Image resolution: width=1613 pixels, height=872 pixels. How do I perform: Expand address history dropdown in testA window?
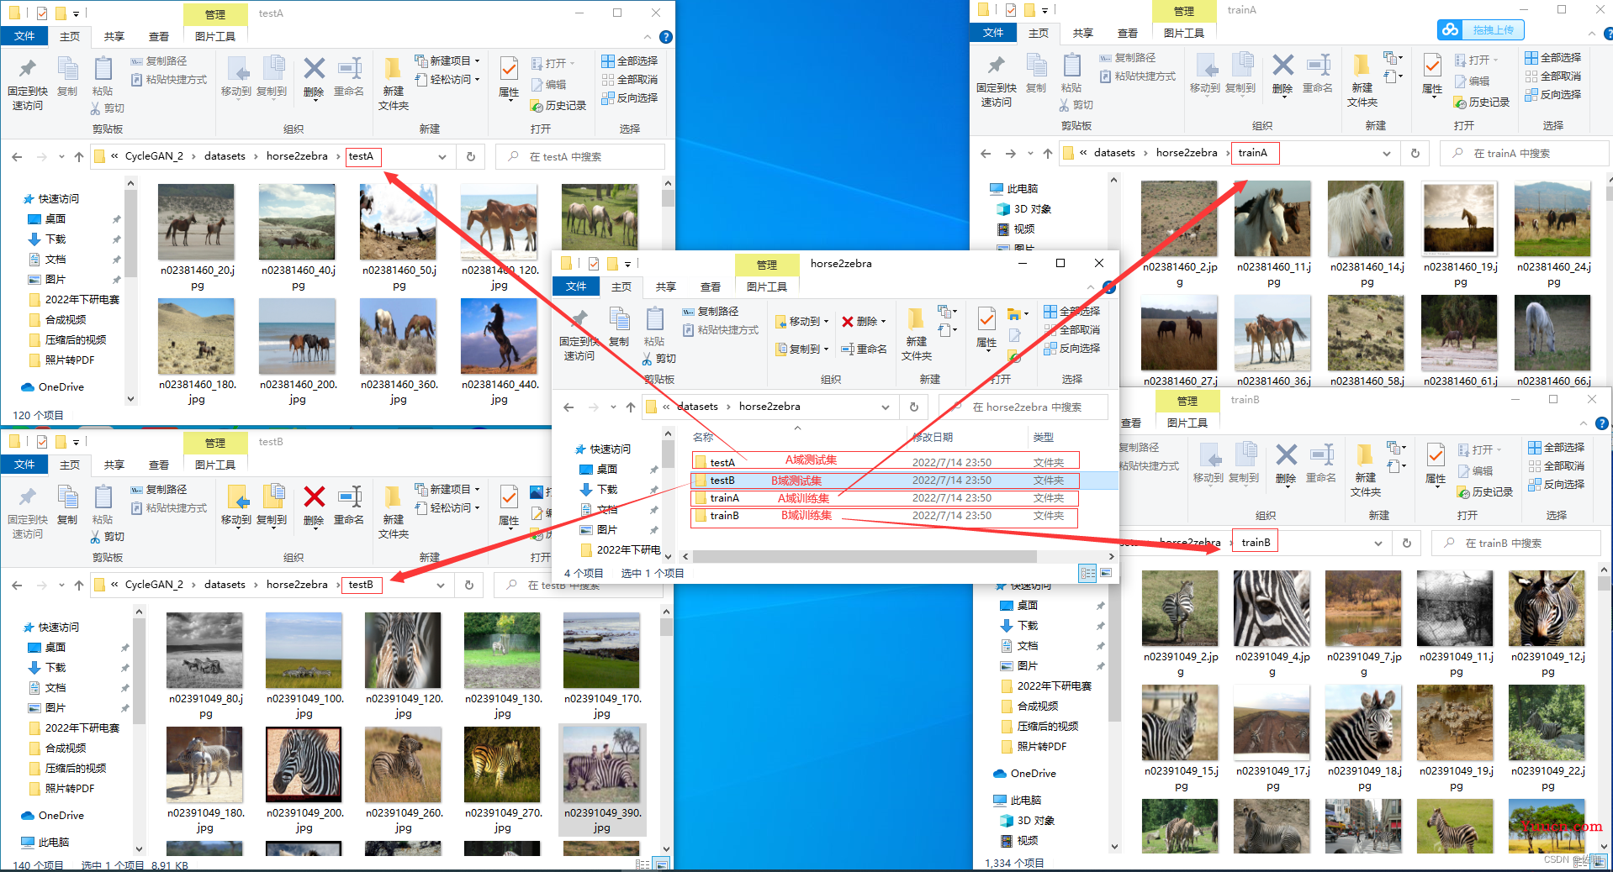coord(442,157)
